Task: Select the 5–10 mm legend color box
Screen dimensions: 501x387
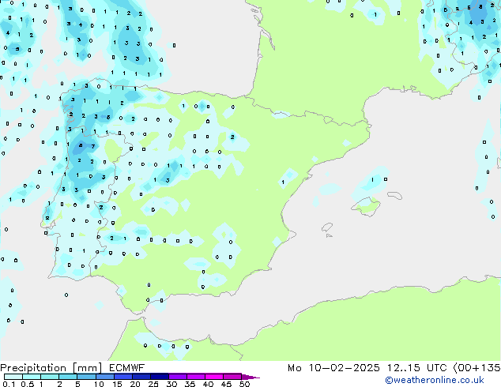Action: point(86,377)
